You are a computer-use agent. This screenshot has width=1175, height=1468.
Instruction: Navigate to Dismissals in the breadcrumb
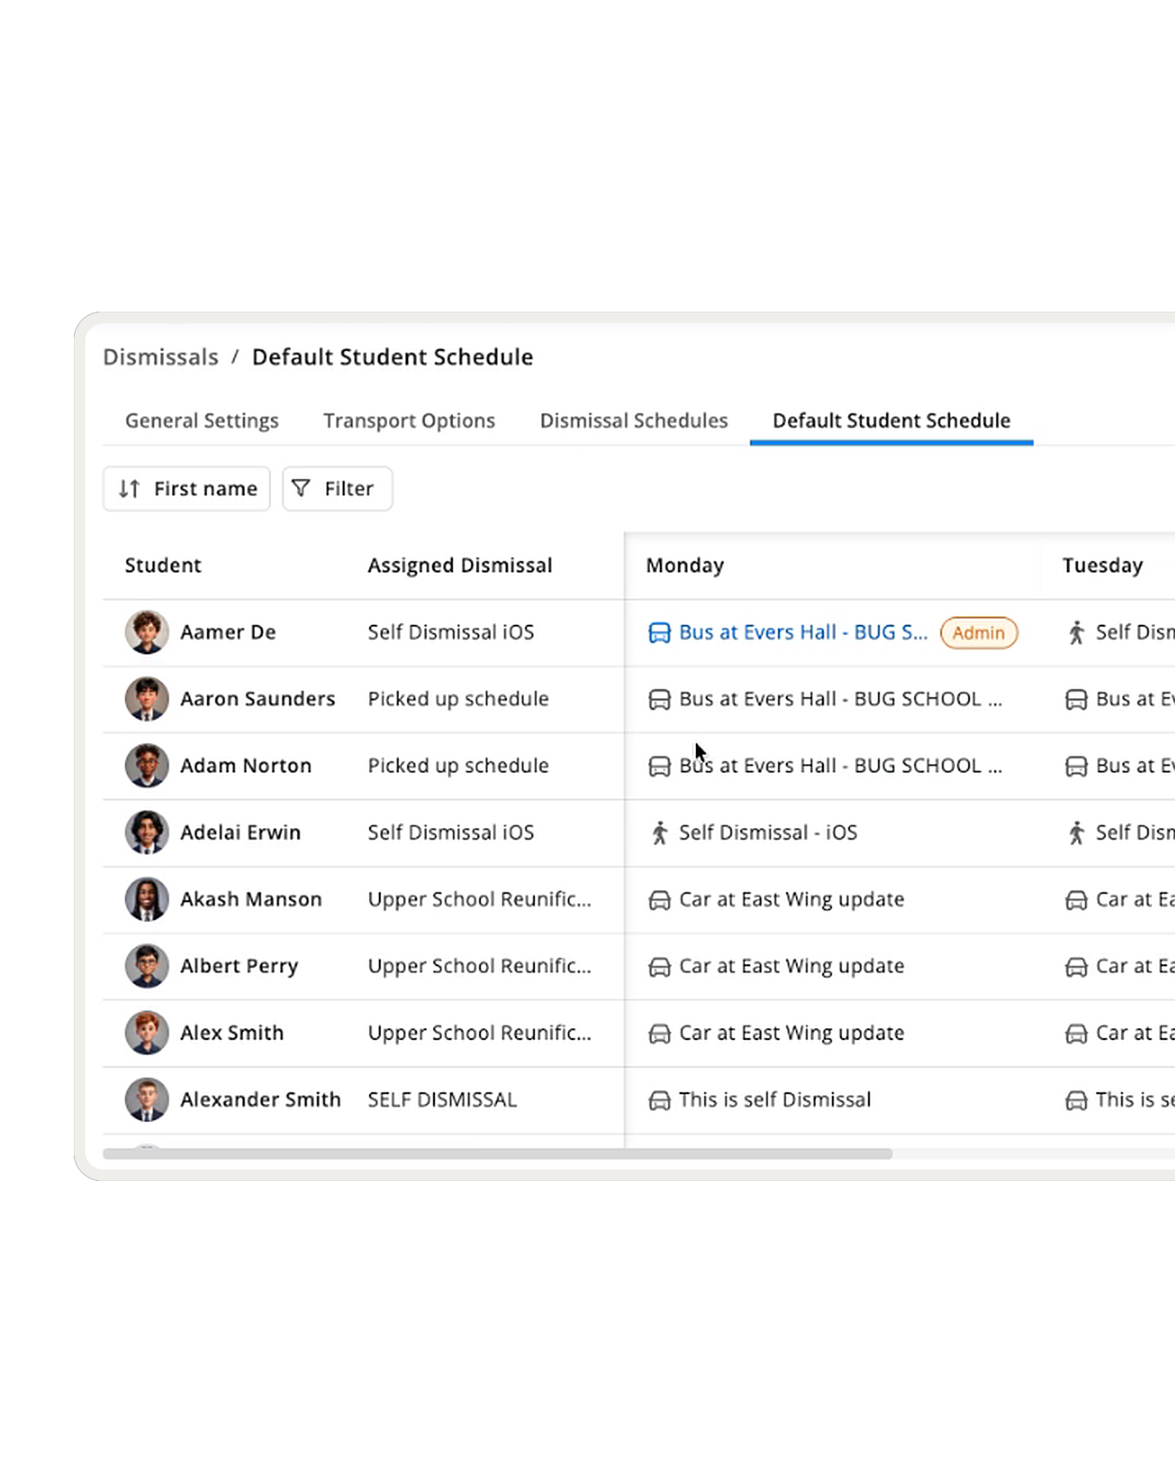pyautogui.click(x=161, y=358)
